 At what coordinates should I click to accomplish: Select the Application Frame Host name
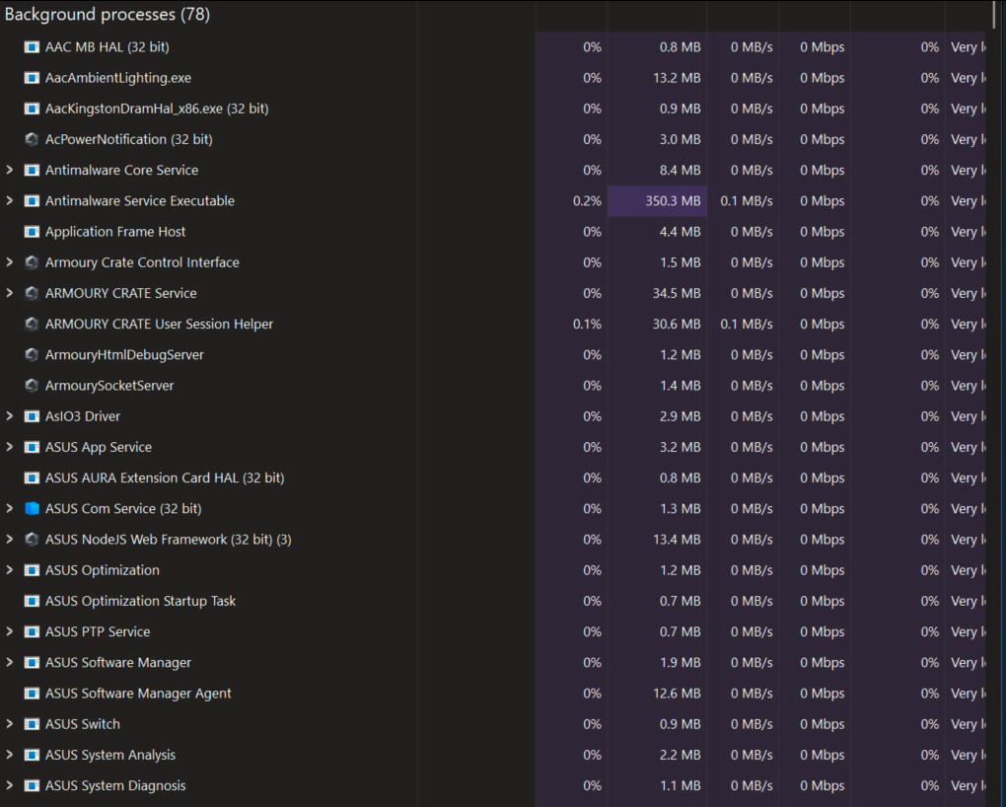coord(114,232)
